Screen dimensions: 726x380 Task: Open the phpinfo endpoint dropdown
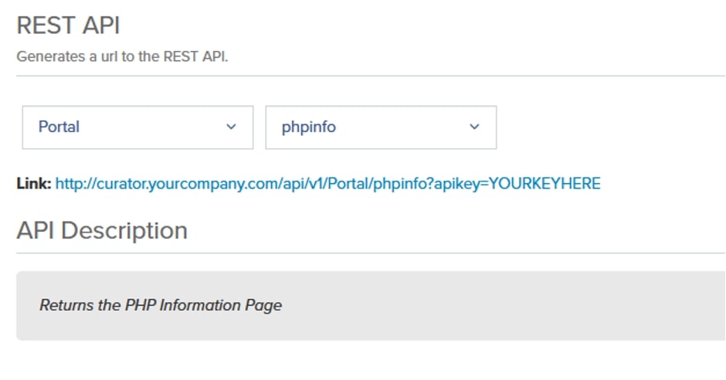point(381,127)
